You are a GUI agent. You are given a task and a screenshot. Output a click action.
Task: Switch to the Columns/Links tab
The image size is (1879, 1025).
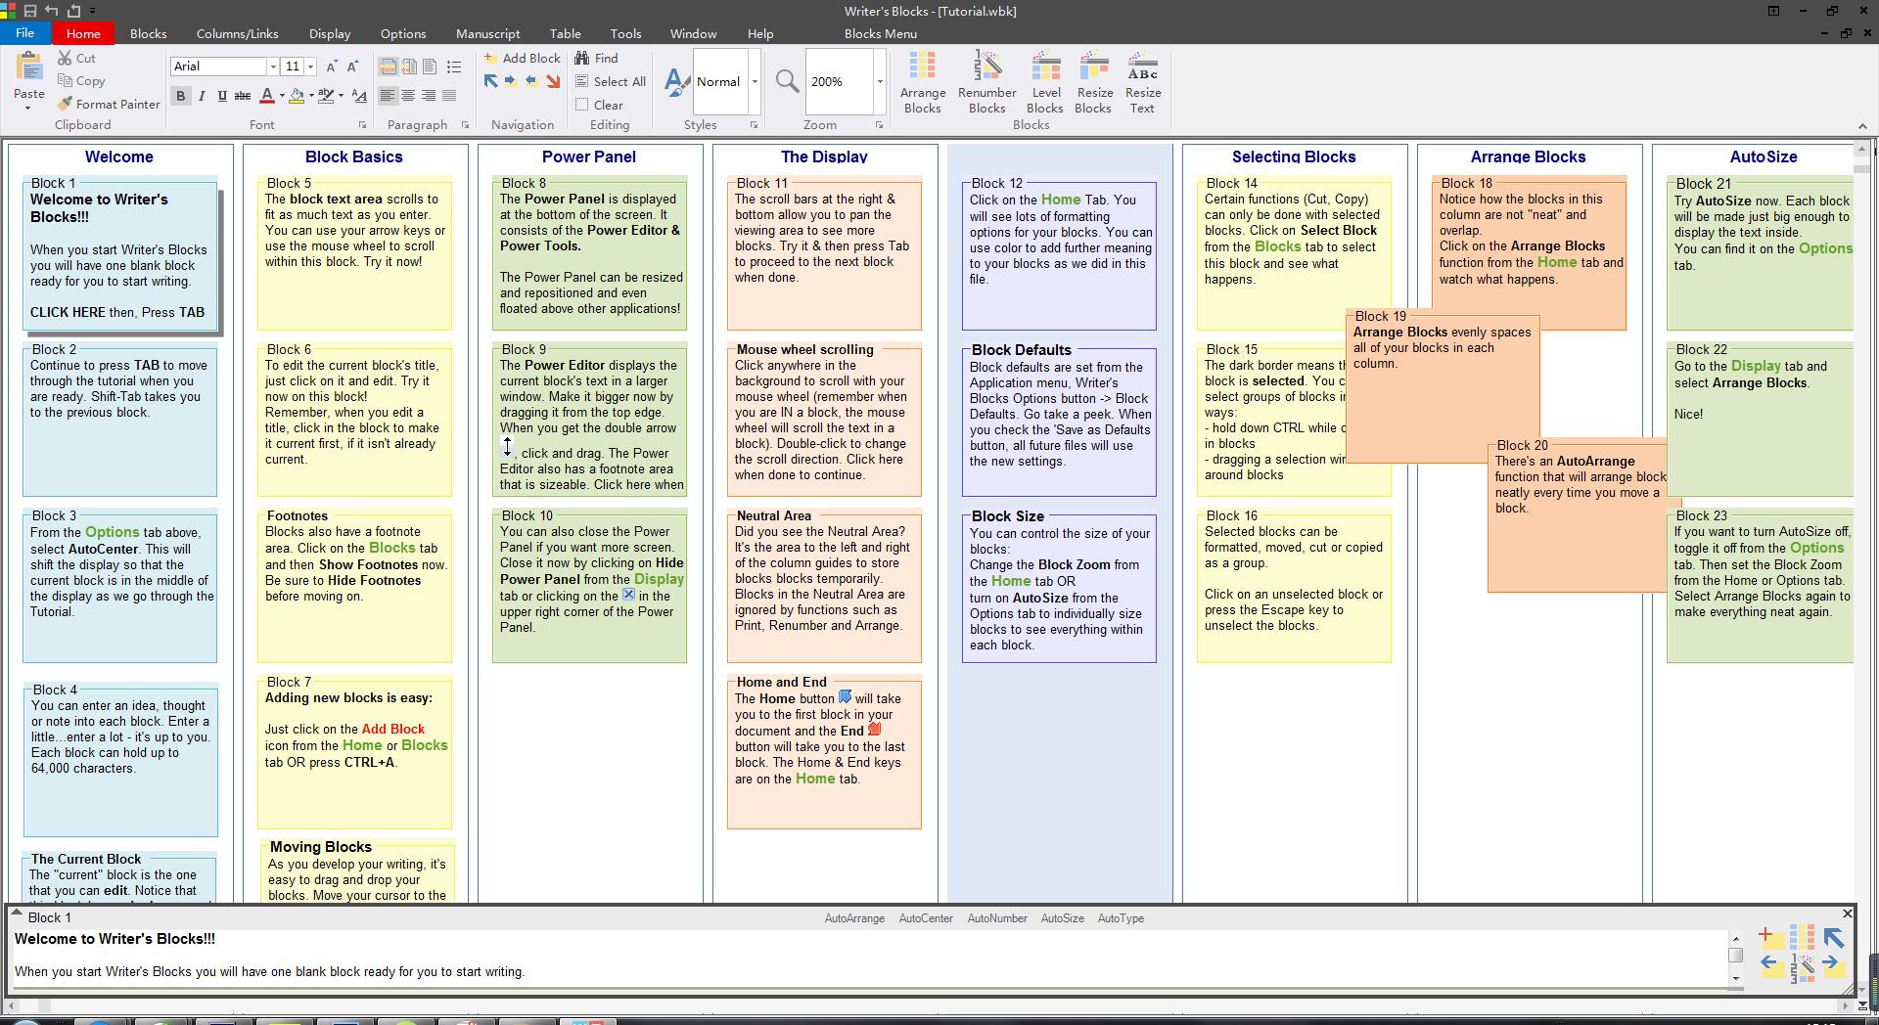(x=237, y=33)
